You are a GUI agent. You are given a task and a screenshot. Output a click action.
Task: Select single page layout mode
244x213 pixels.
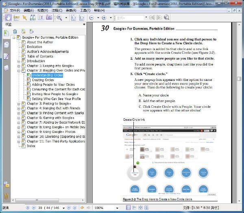click(128, 208)
